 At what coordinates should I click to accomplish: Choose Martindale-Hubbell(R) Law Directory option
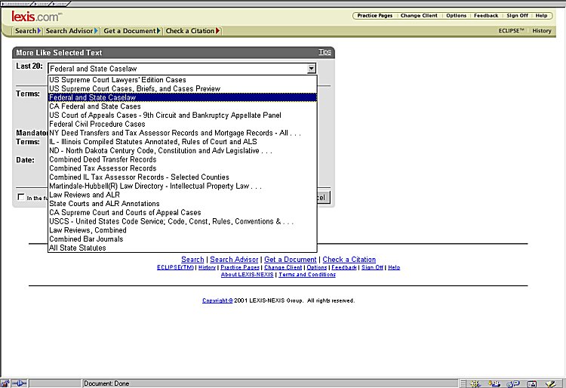[183, 186]
